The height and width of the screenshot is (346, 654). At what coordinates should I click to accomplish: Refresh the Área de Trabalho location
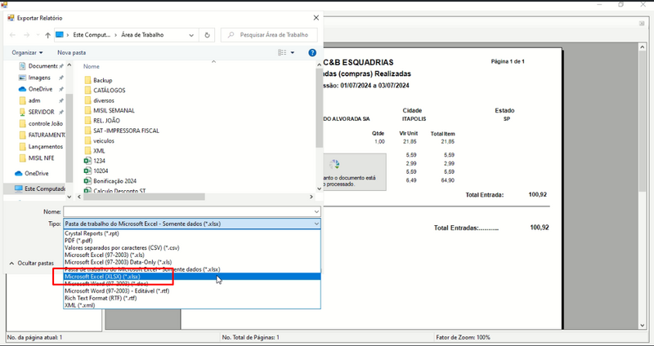[x=207, y=35]
